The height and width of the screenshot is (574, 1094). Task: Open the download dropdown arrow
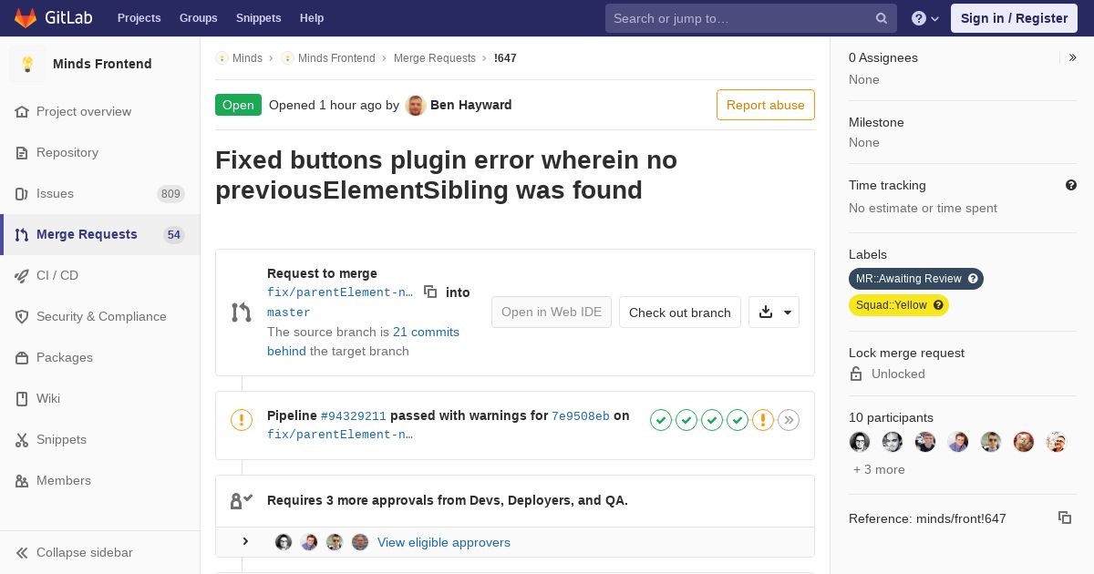[774, 313]
